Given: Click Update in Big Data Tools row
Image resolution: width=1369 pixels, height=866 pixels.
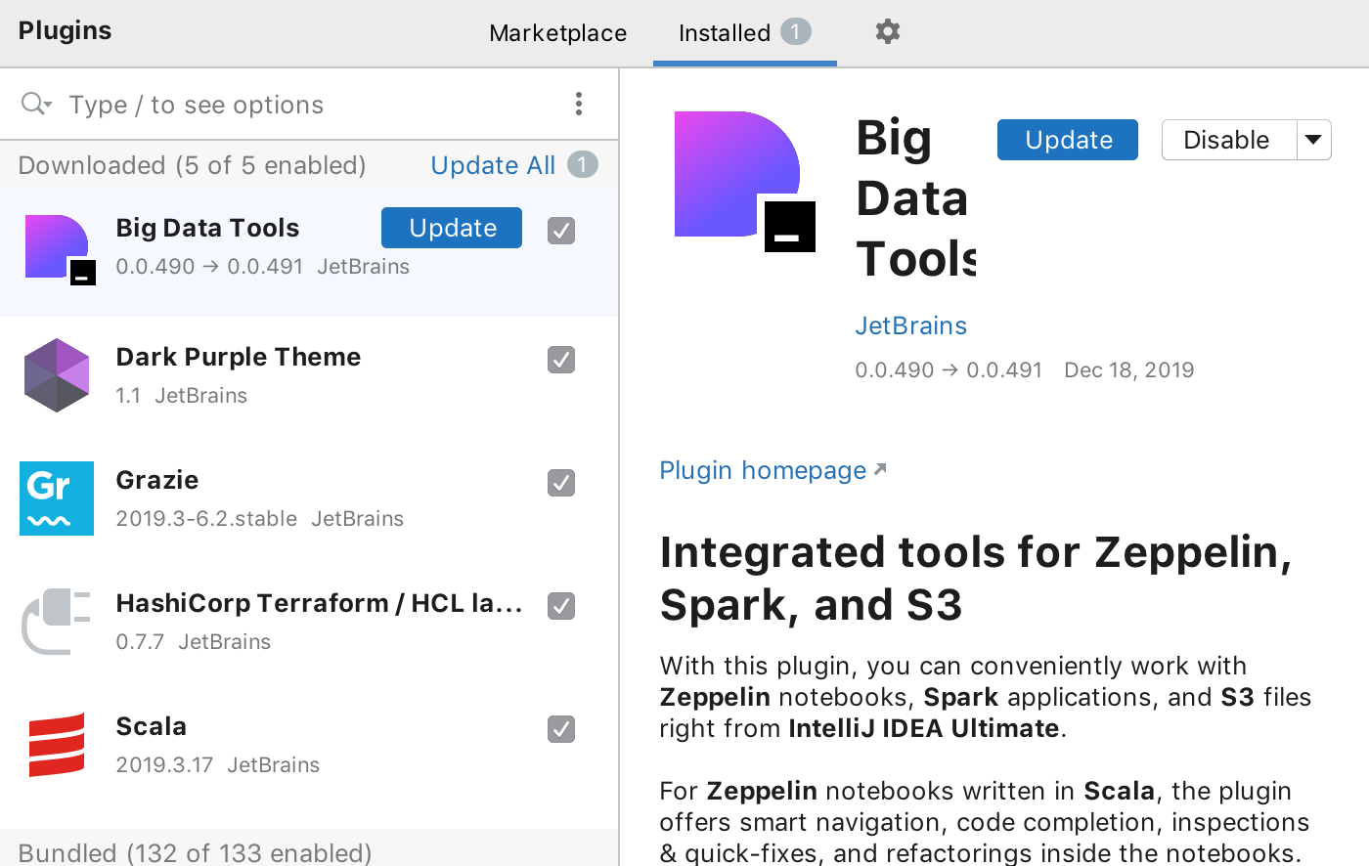Looking at the screenshot, I should point(452,228).
